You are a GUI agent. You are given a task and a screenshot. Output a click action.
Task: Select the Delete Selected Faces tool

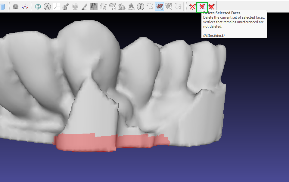pyautogui.click(x=202, y=6)
